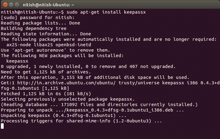Click the title bar text nitish@nitish-Ubuntu

[48, 5]
